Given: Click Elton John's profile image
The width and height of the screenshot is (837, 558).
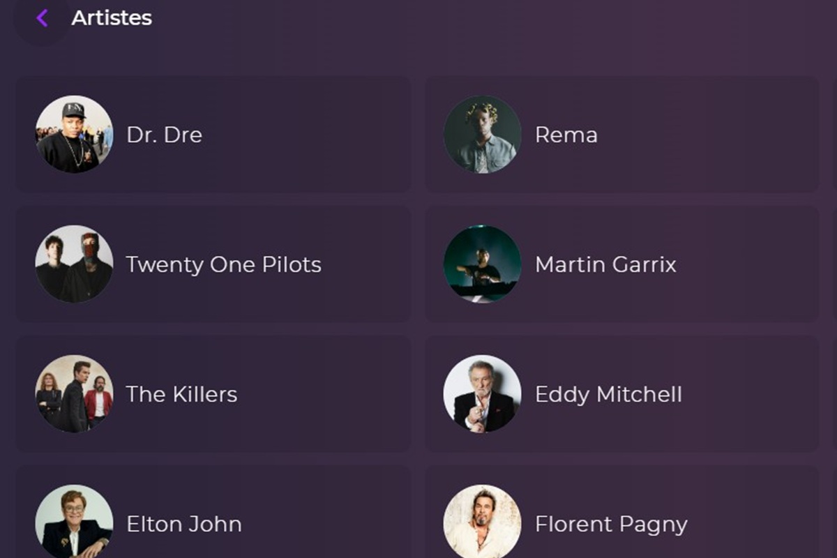Looking at the screenshot, I should 73,523.
